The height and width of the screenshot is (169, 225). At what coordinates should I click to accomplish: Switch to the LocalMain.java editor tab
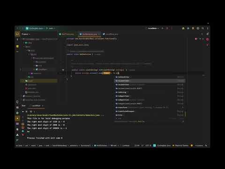110,34
